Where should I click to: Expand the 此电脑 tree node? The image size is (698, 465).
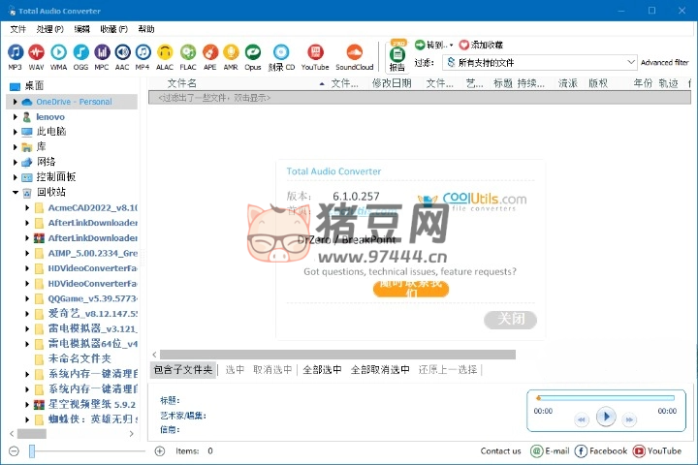coord(15,132)
